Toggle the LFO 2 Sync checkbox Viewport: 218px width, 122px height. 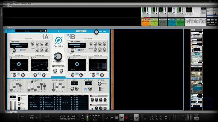point(85,89)
